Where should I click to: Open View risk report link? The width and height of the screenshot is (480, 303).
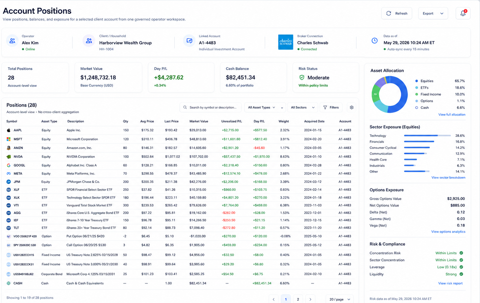point(450,283)
